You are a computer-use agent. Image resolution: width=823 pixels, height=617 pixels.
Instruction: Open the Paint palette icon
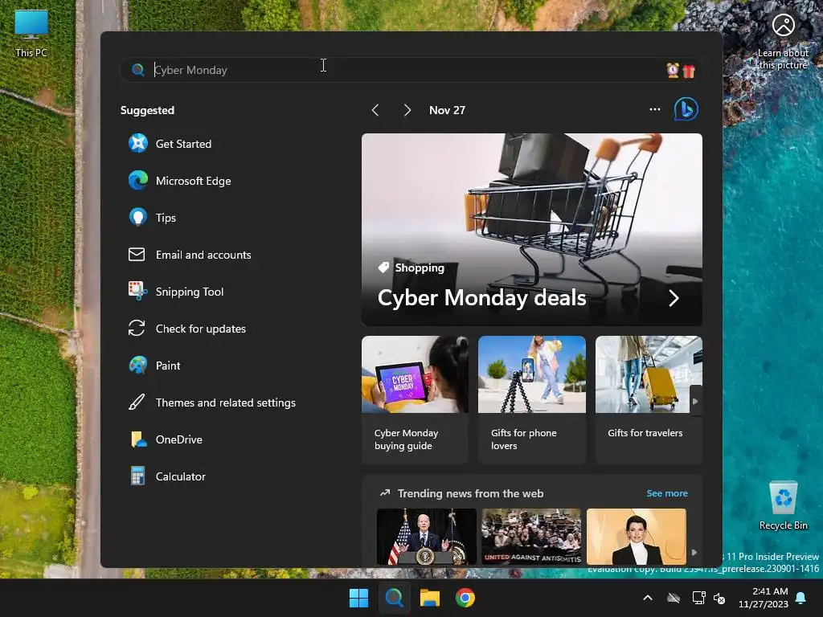point(137,366)
